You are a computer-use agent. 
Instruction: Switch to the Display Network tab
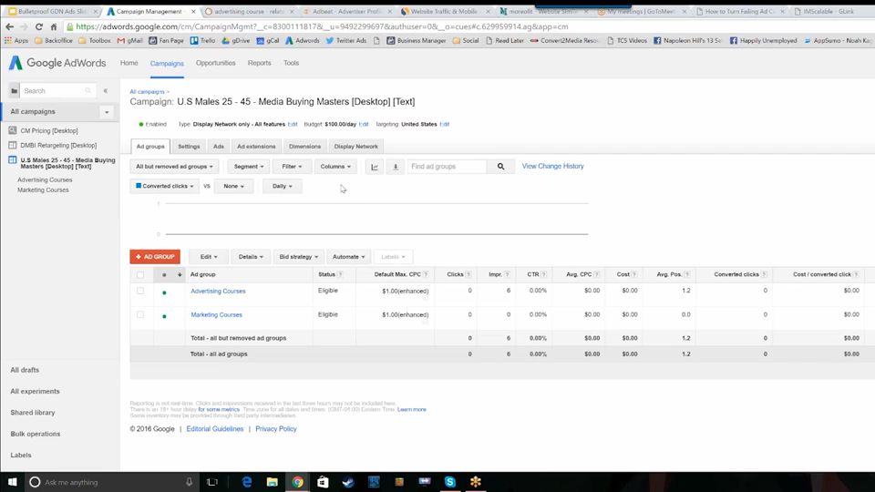(x=356, y=146)
